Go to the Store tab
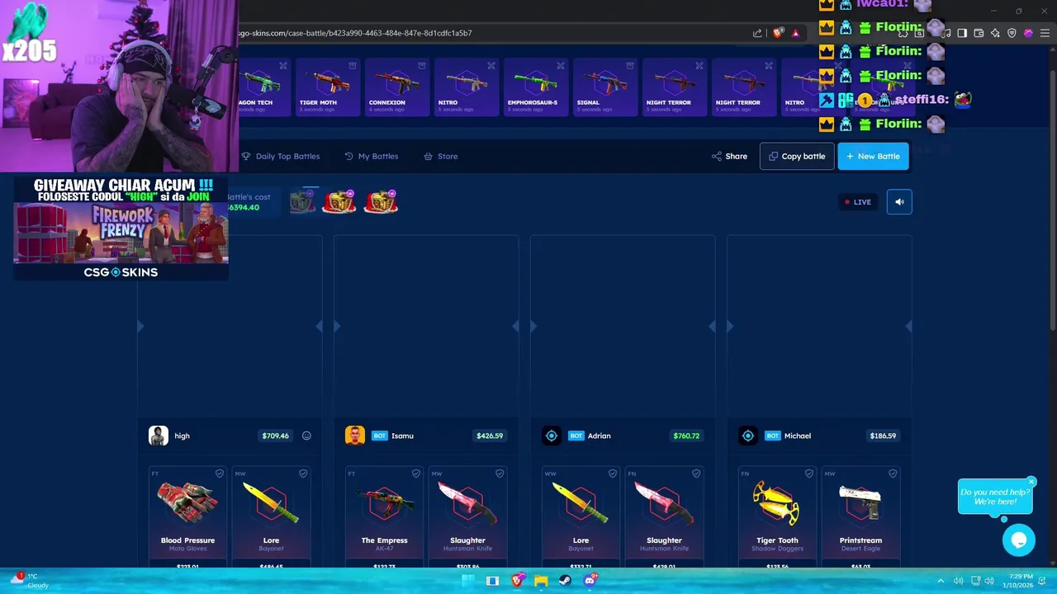The image size is (1057, 594). tap(441, 156)
